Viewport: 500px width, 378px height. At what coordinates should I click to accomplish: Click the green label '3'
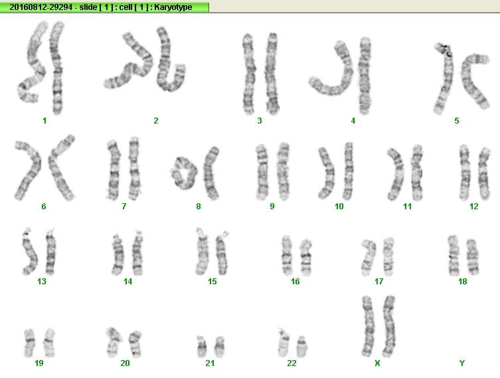click(260, 121)
